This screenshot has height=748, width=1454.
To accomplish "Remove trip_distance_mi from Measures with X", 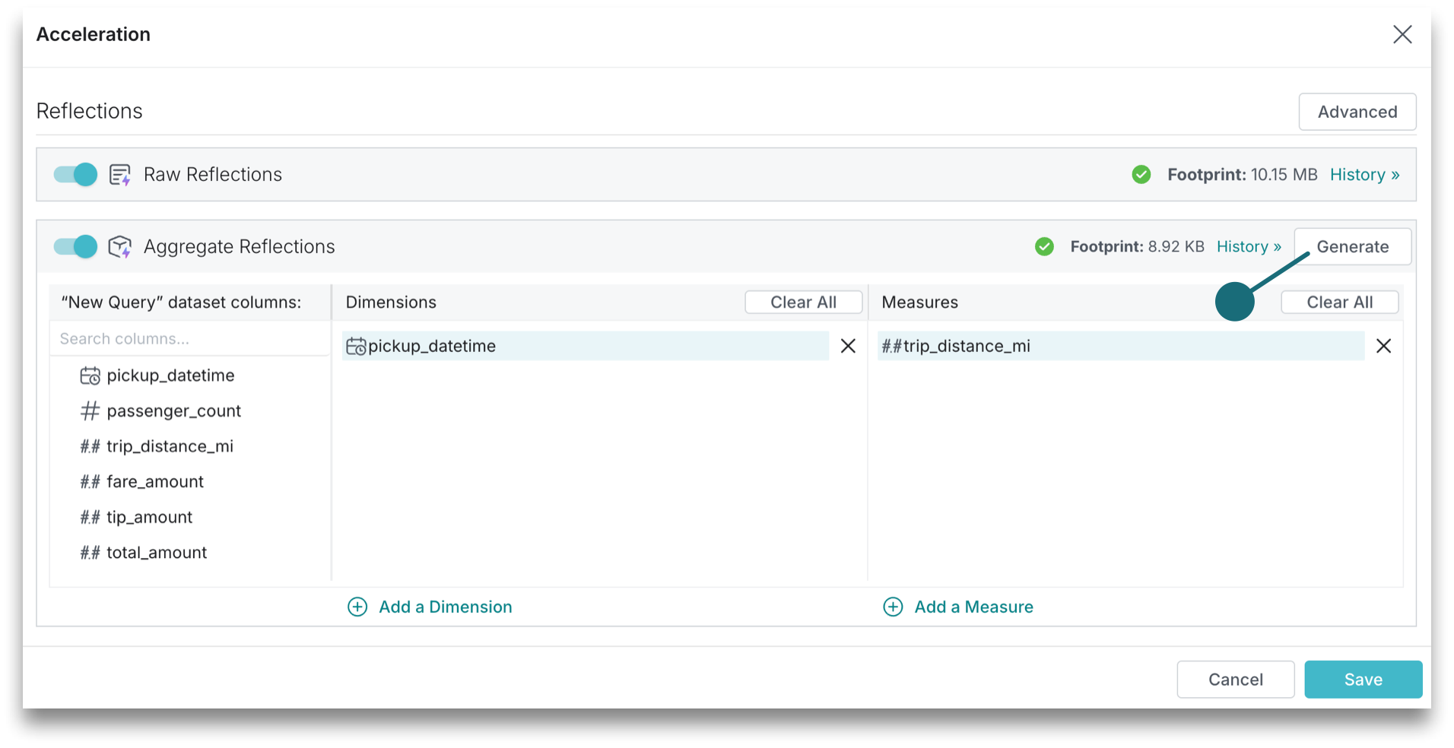I will tap(1383, 347).
